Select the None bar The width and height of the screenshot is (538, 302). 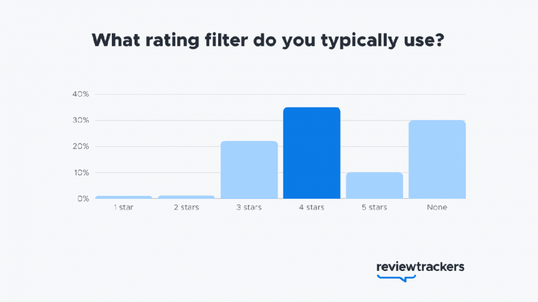(x=437, y=159)
